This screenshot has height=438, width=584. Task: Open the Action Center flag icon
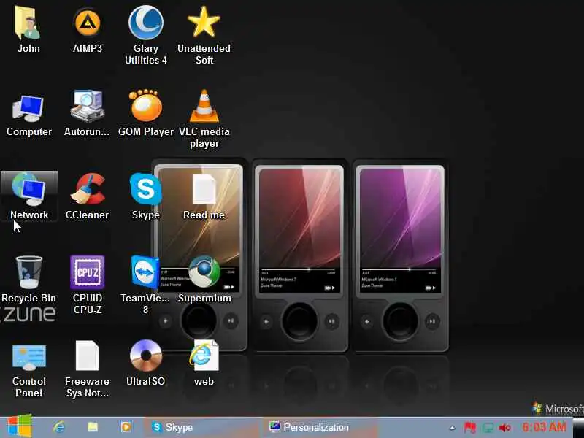tap(469, 428)
